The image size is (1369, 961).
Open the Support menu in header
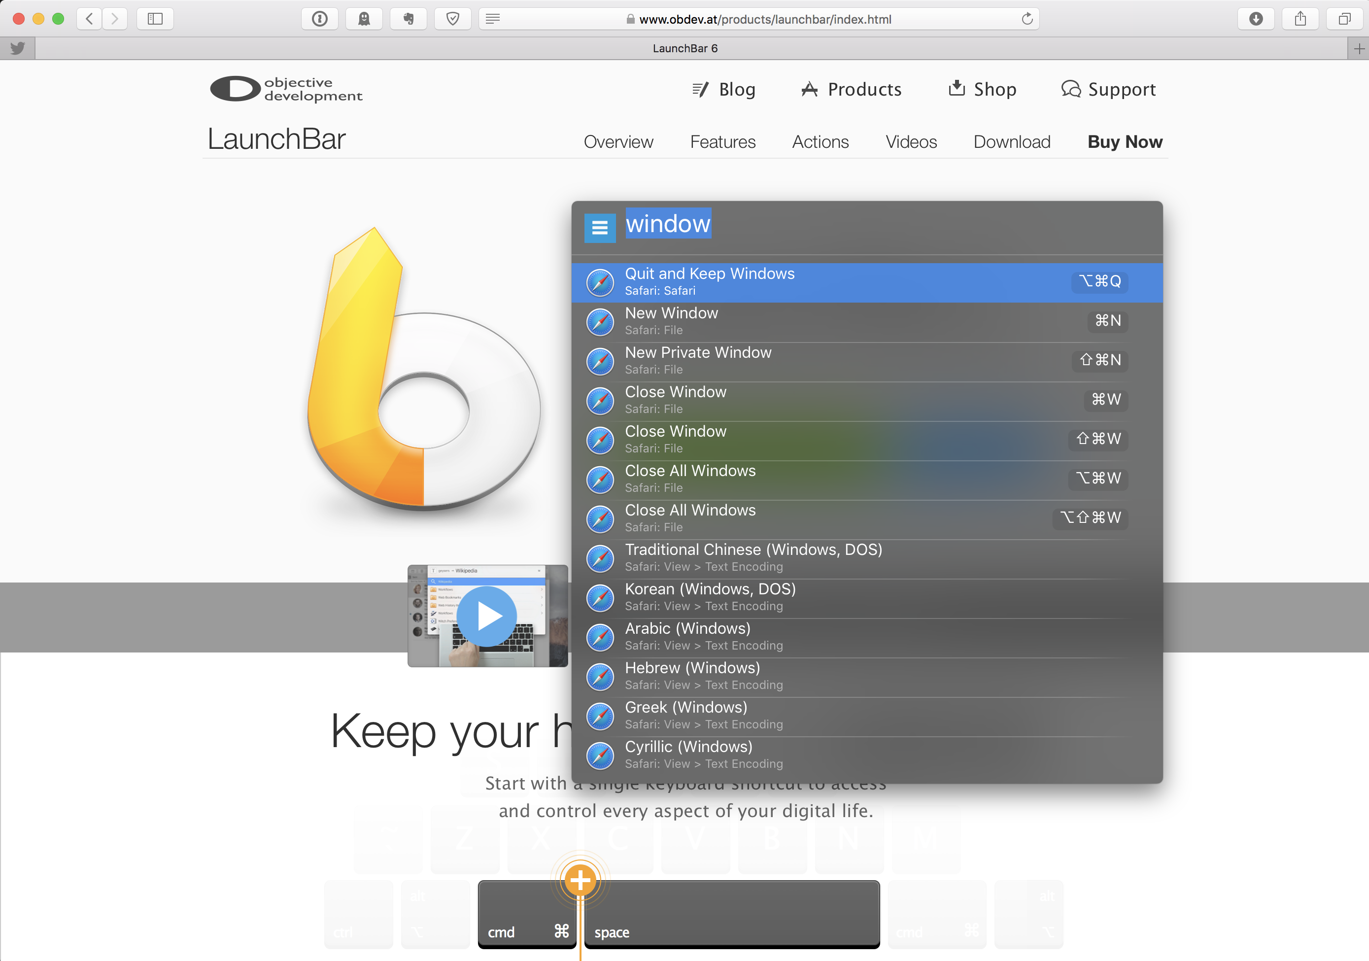[x=1108, y=89]
